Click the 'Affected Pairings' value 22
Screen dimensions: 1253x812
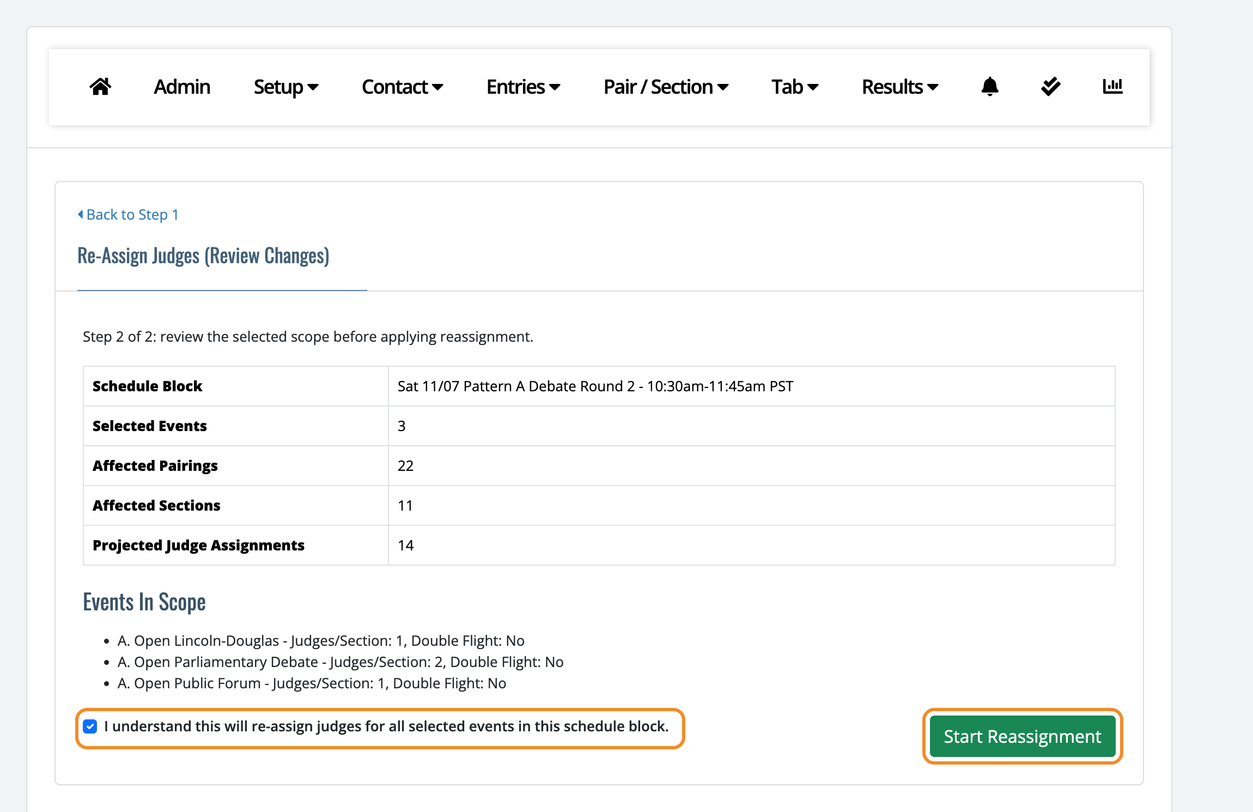pyautogui.click(x=405, y=466)
